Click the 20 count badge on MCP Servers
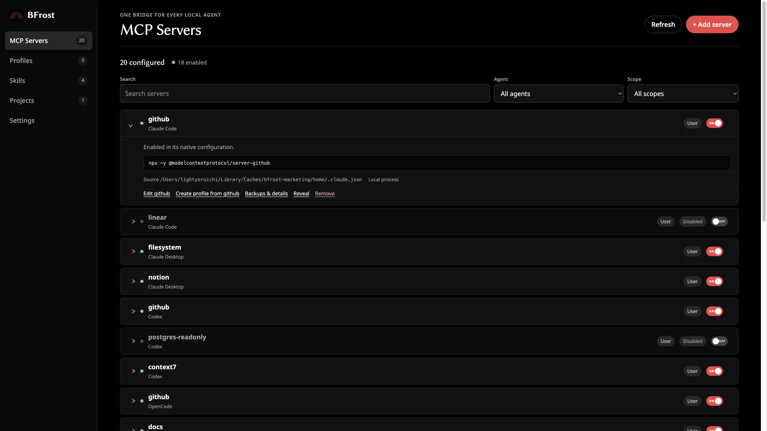Viewport: 767px width, 431px height. tap(81, 40)
